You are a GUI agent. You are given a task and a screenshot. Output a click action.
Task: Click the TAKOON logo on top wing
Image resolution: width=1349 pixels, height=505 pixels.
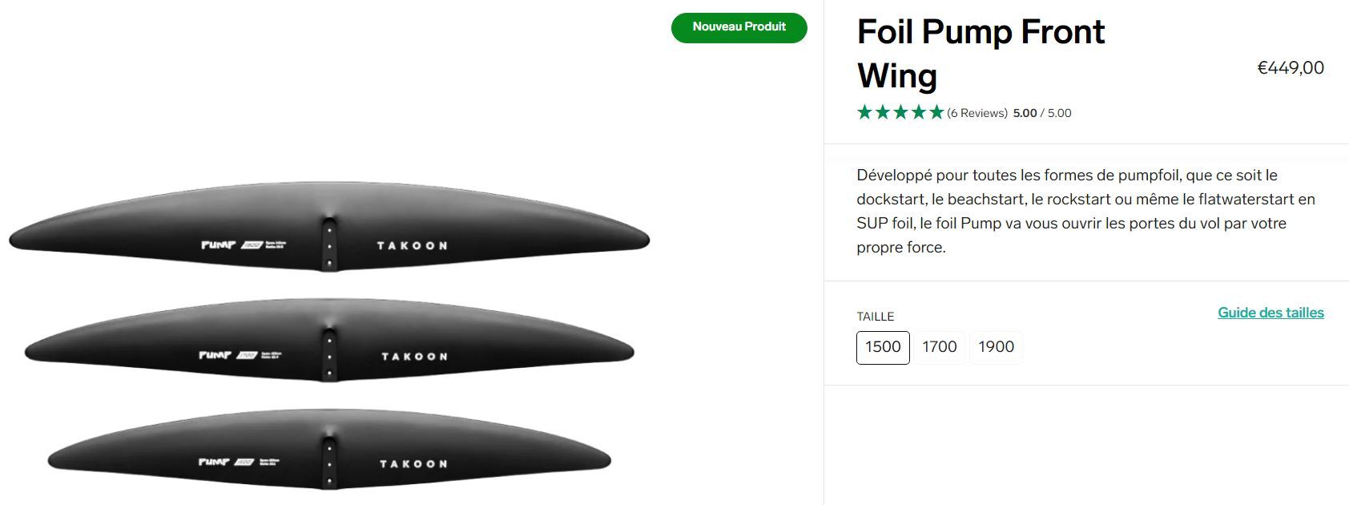(412, 245)
